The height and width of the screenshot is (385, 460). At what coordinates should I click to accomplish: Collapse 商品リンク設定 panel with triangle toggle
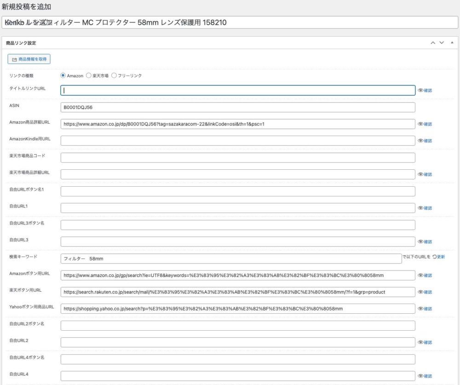click(452, 43)
